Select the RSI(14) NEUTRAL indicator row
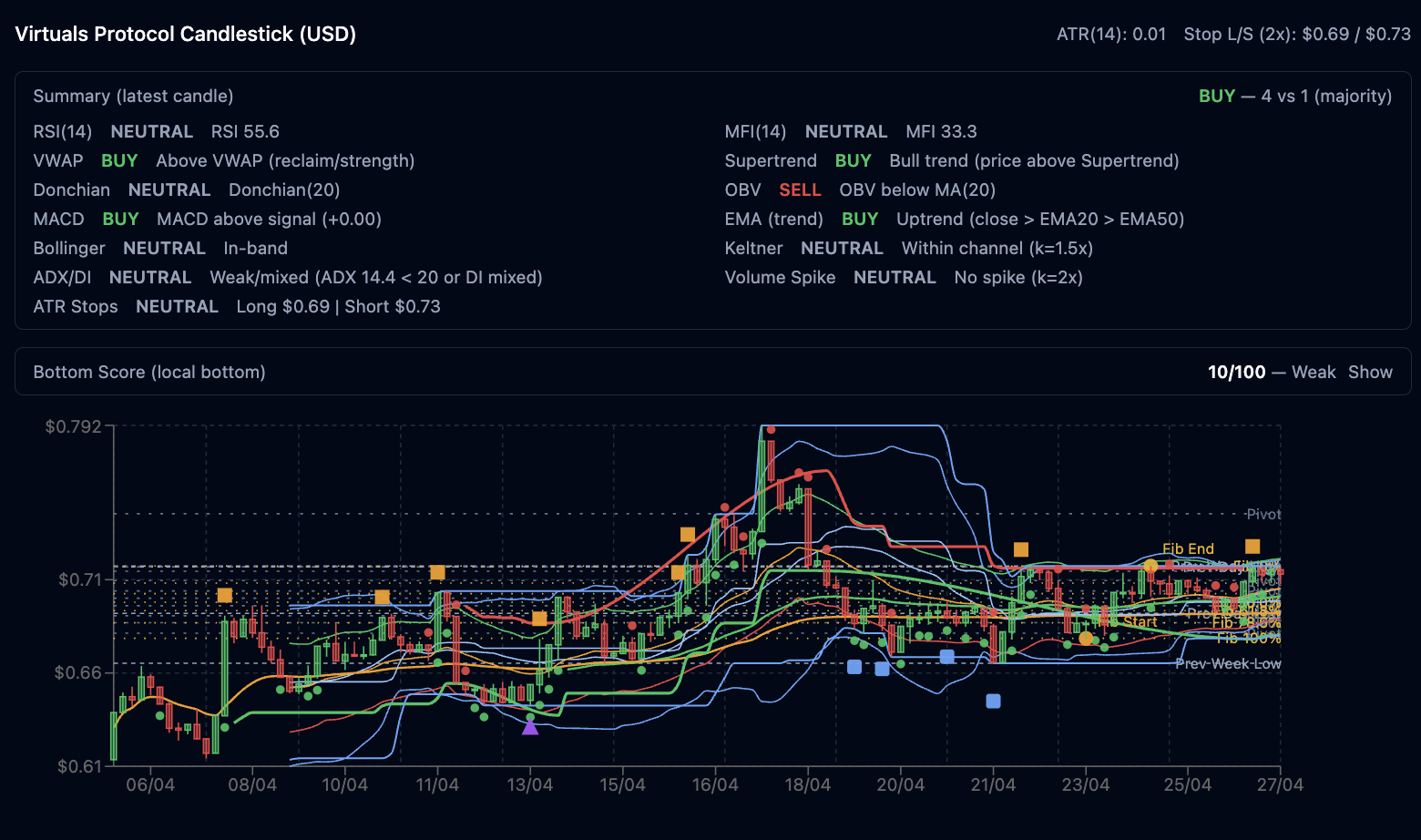1421x840 pixels. pos(156,131)
